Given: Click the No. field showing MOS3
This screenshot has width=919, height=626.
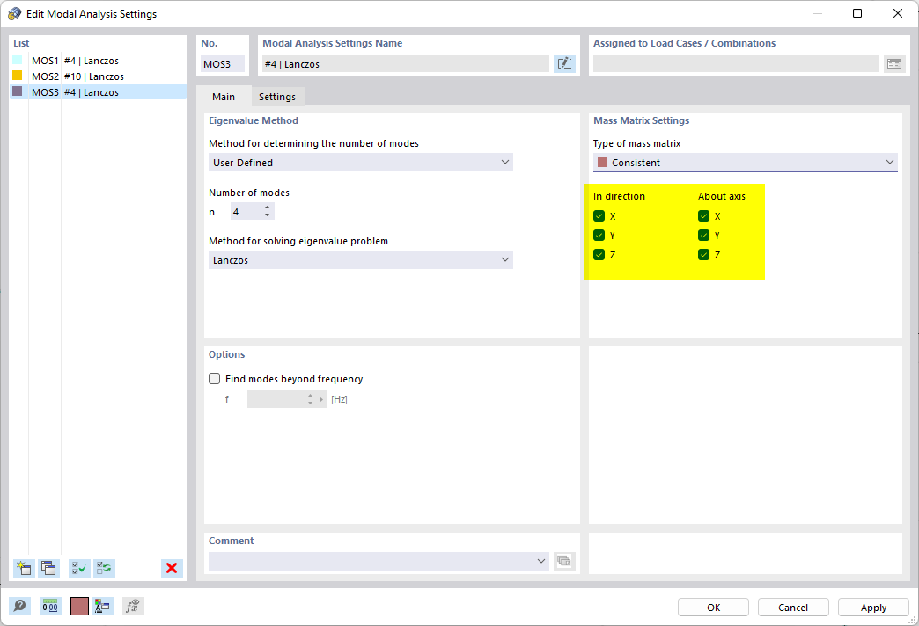Looking at the screenshot, I should click(223, 64).
